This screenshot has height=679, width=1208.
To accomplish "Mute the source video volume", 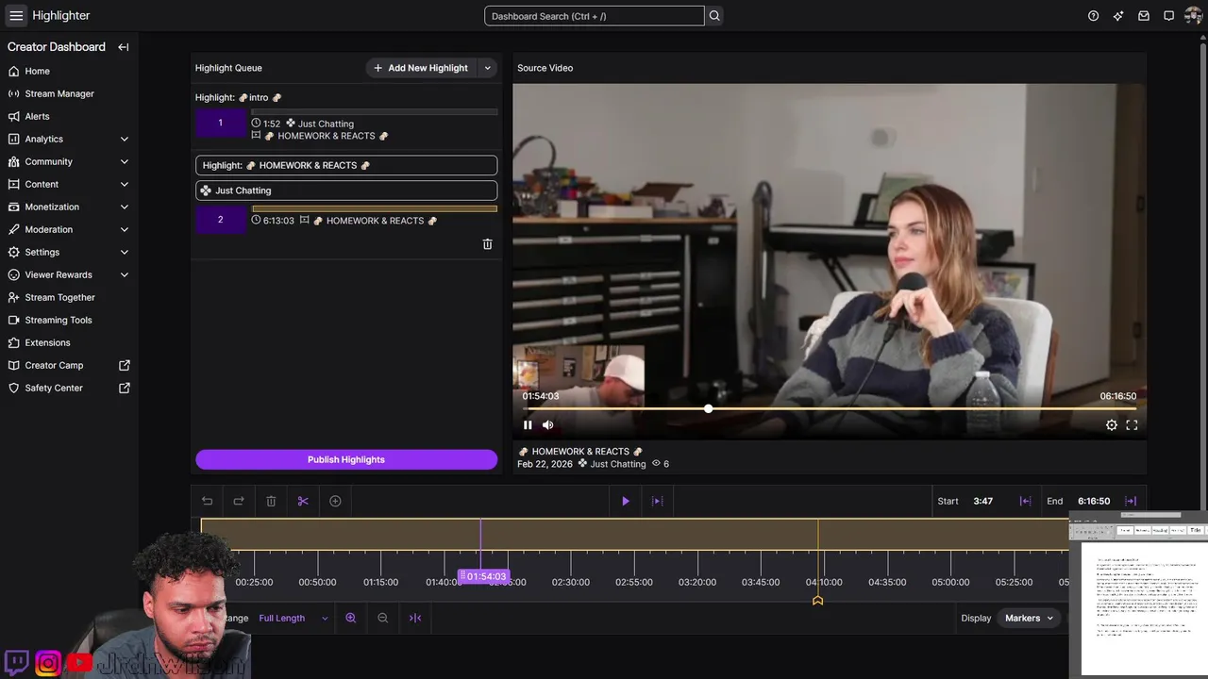I will pos(548,425).
